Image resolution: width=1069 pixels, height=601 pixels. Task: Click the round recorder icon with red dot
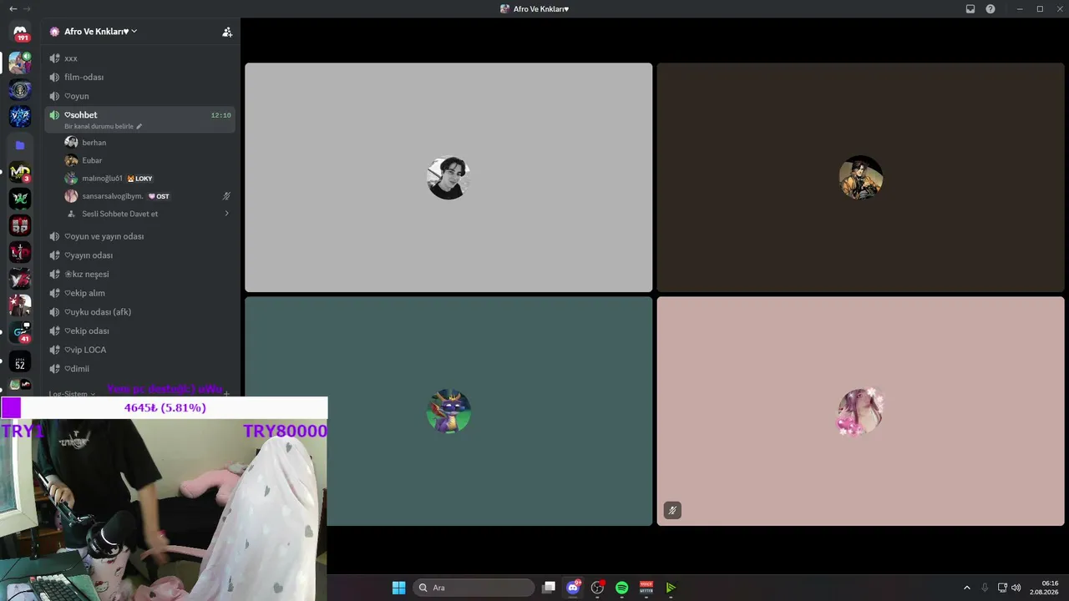pos(597,588)
